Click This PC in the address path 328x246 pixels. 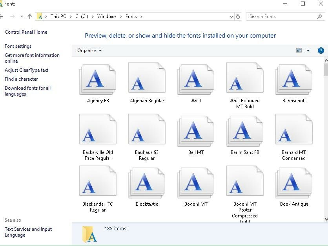(58, 16)
